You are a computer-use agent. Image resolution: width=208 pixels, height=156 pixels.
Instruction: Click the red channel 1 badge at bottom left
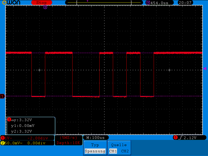coord(3,138)
